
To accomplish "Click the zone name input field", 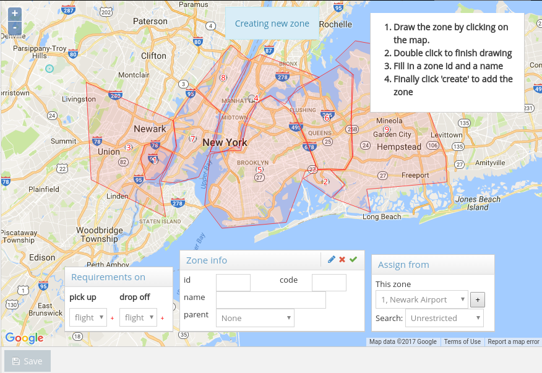I will click(x=271, y=300).
